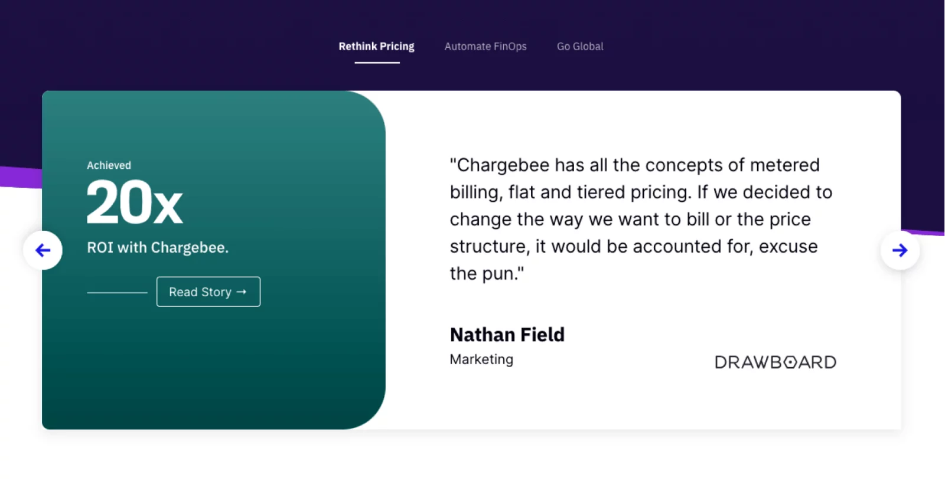Viewport: 945px width, 484px height.
Task: Open the Read Story button
Action: [208, 292]
